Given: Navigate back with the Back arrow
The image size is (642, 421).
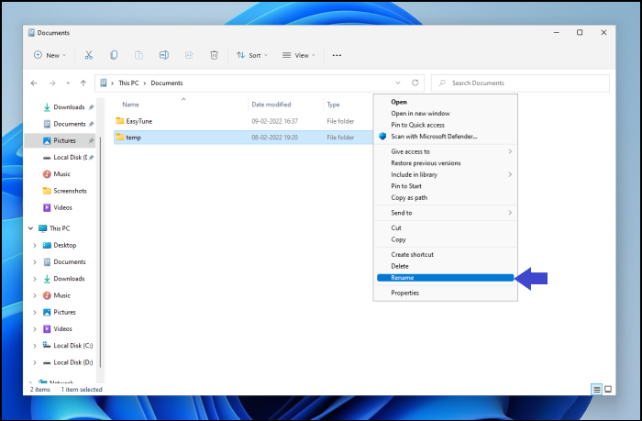Looking at the screenshot, I should [35, 83].
